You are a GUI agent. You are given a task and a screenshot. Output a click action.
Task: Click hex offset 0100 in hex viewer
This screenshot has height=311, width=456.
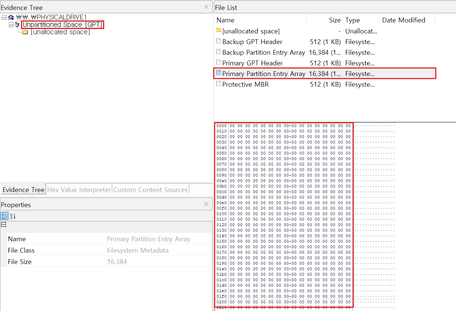(222, 214)
